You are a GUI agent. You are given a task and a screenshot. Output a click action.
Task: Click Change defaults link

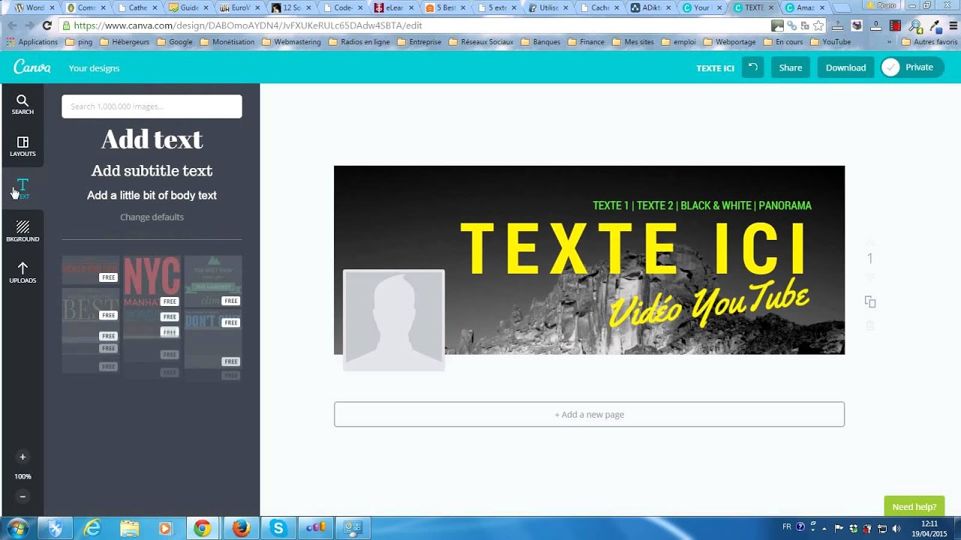point(152,217)
